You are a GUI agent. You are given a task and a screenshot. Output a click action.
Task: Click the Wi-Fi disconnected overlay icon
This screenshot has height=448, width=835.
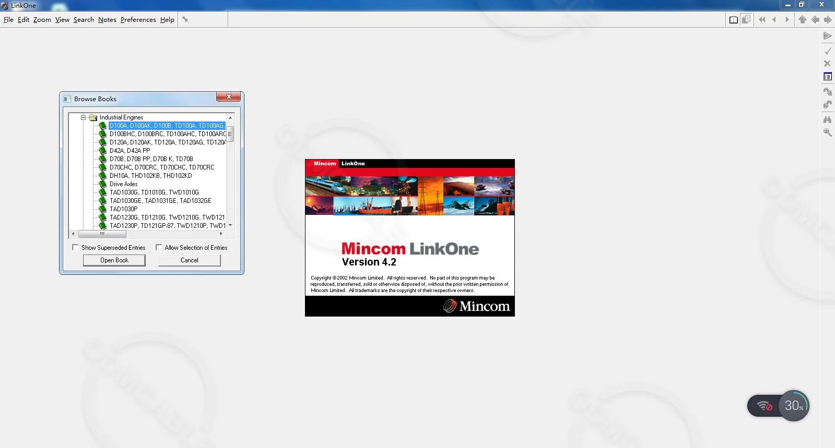(x=765, y=406)
